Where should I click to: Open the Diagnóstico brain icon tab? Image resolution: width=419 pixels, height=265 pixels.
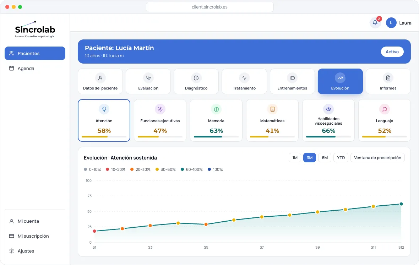(196, 78)
